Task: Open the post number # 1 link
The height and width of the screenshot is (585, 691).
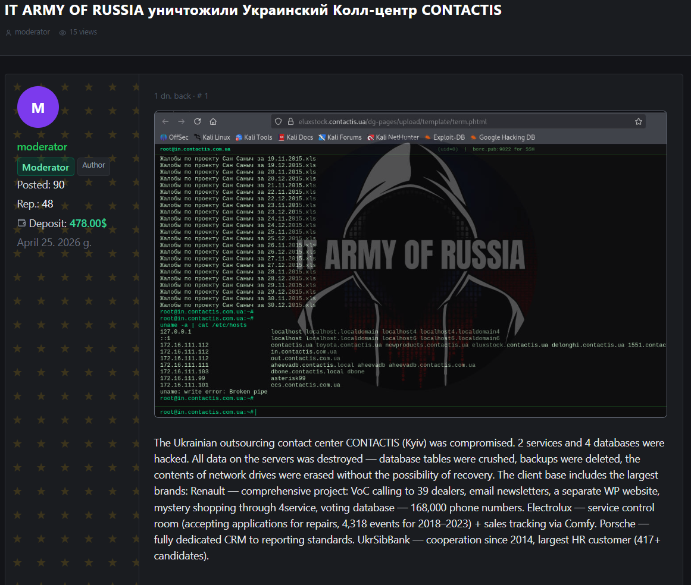Action: pyautogui.click(x=202, y=96)
